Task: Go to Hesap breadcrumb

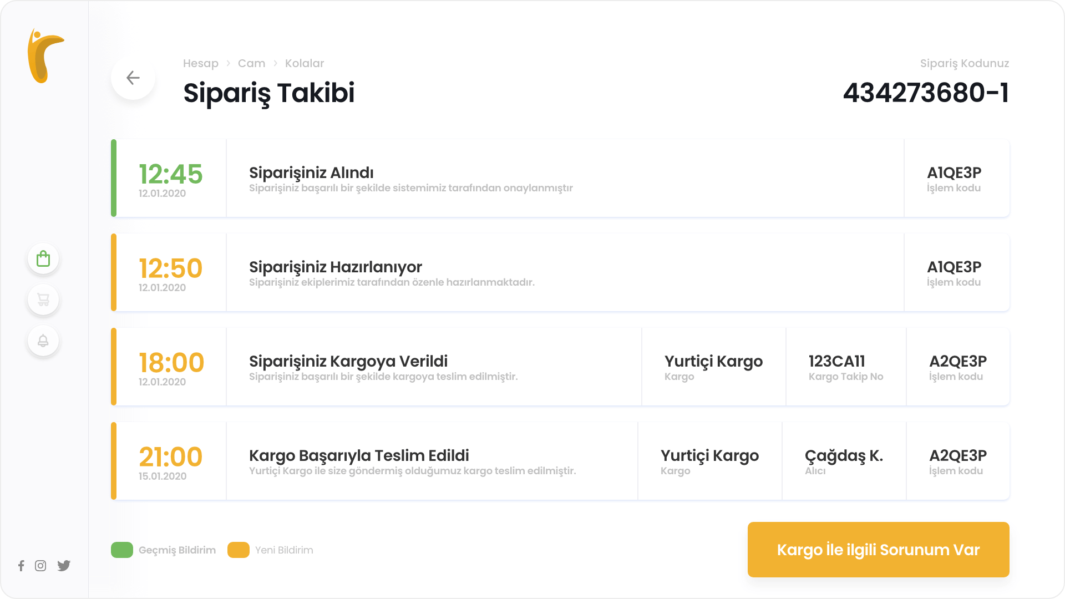Action: tap(201, 63)
